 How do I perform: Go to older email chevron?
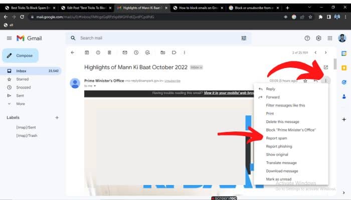326,52
